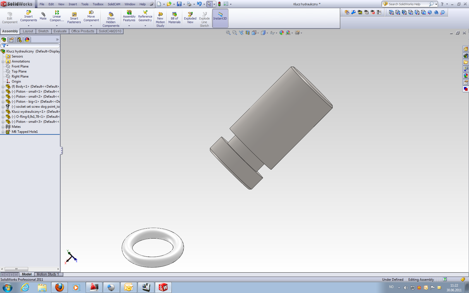Click the Assembly Features tool
Image resolution: width=469 pixels, height=293 pixels.
tap(129, 16)
